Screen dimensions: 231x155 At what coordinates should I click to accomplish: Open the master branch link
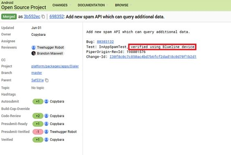pos(37,73)
